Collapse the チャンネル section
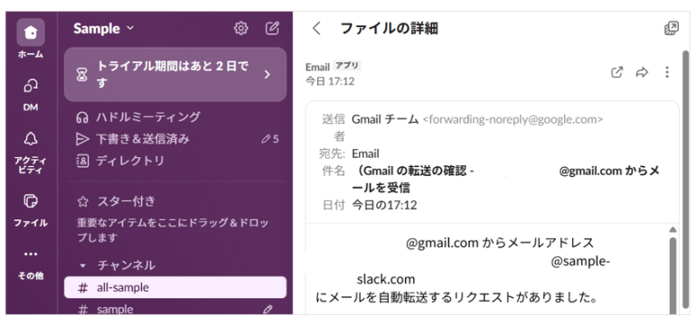The height and width of the screenshot is (325, 696). point(82,266)
